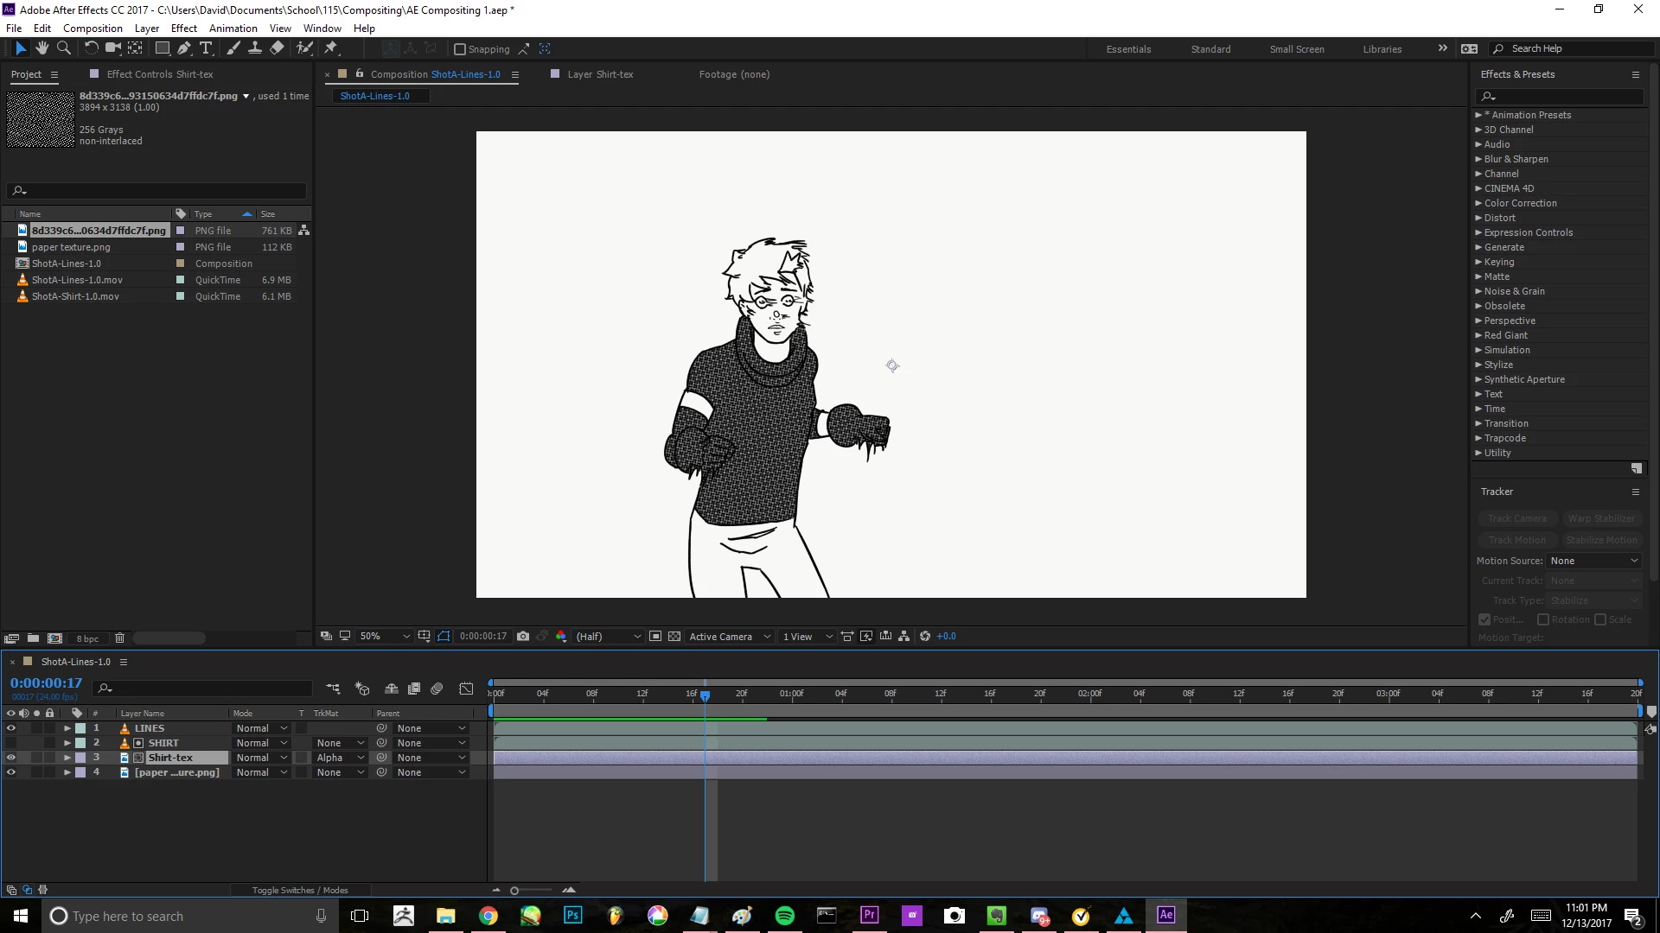The width and height of the screenshot is (1660, 933).
Task: Select the Puppet Pin tool
Action: click(330, 48)
